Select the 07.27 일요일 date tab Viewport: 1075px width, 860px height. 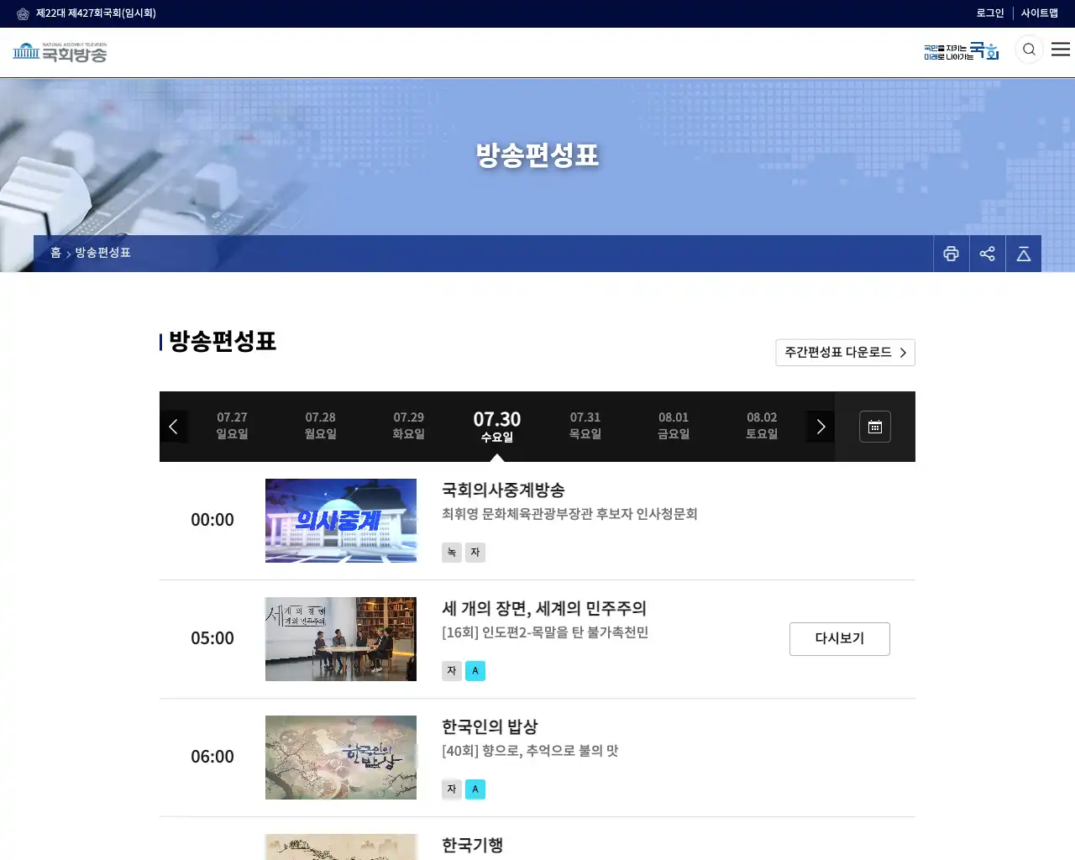(x=233, y=426)
